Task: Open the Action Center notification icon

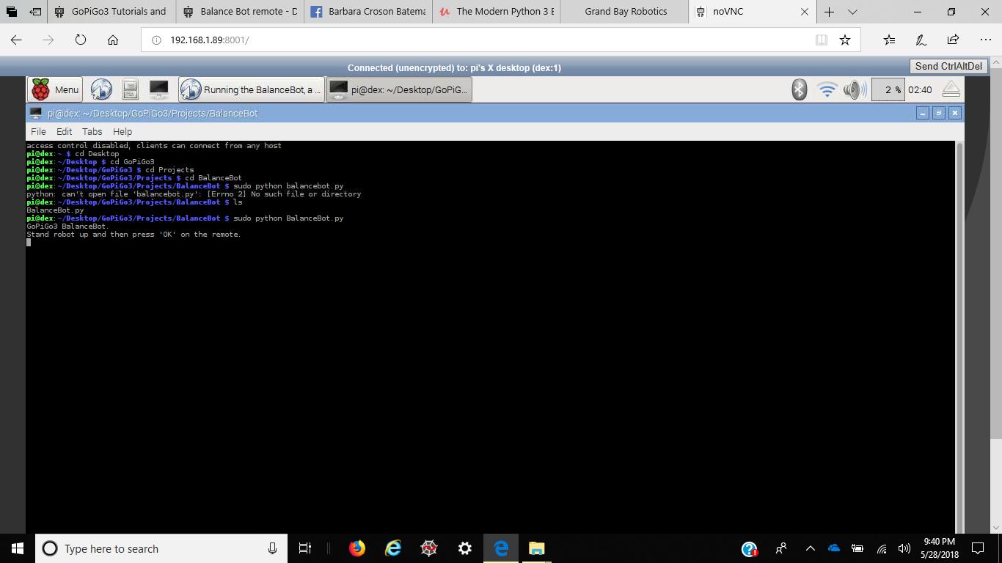Action: pos(978,548)
